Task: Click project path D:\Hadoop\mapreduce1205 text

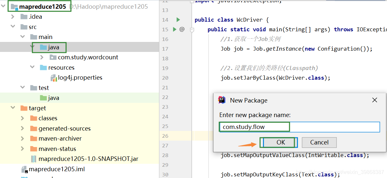Action: pyautogui.click(x=108, y=7)
